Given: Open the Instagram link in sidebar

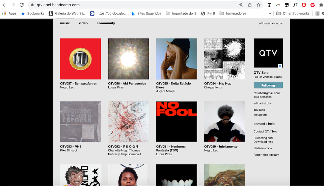Looking at the screenshot, I should tap(260, 115).
